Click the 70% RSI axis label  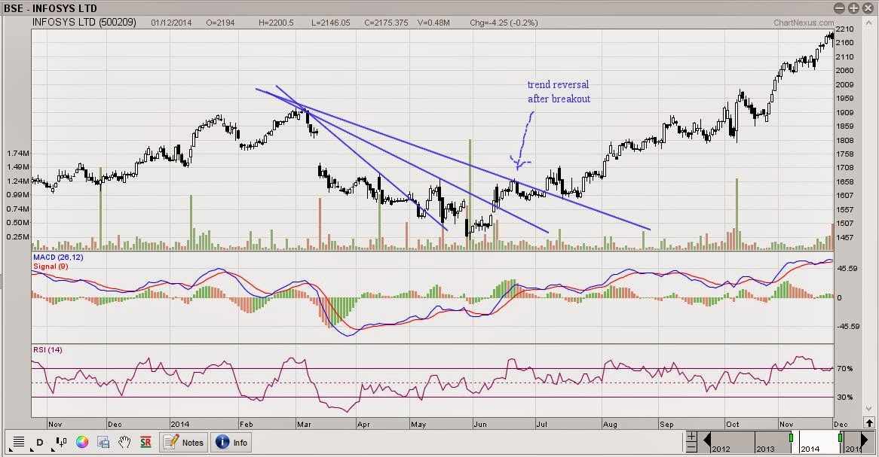845,368
